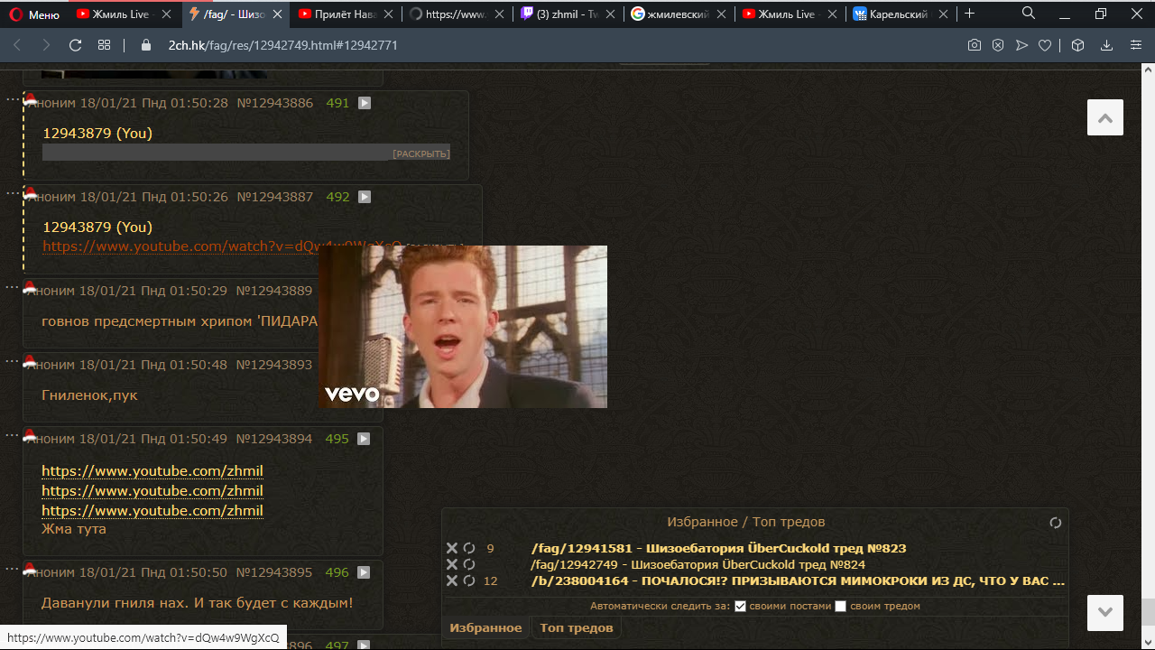1155x650 pixels.
Task: Select the Избранное tab
Action: [x=485, y=627]
